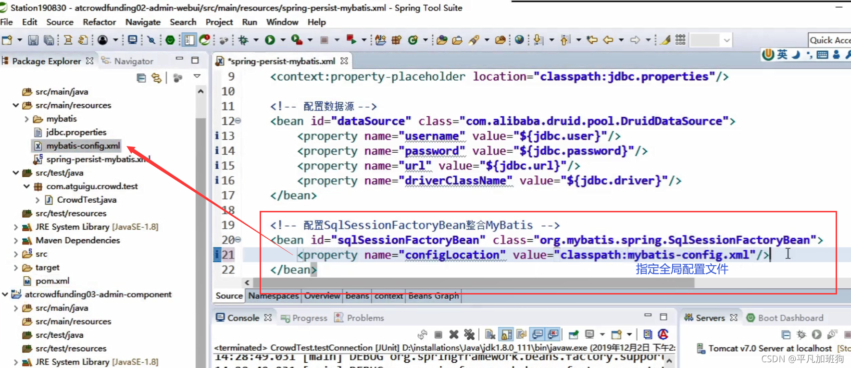Click the Terminate square icon in Console

click(438, 334)
